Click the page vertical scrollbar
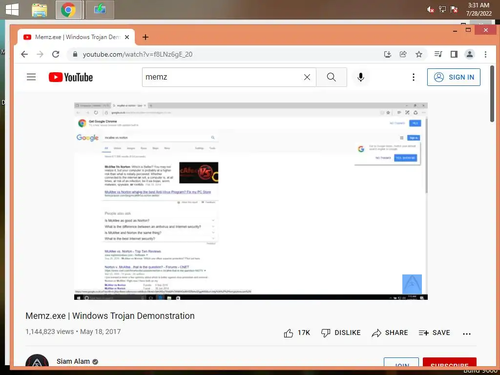The image size is (500, 375). tap(492, 93)
